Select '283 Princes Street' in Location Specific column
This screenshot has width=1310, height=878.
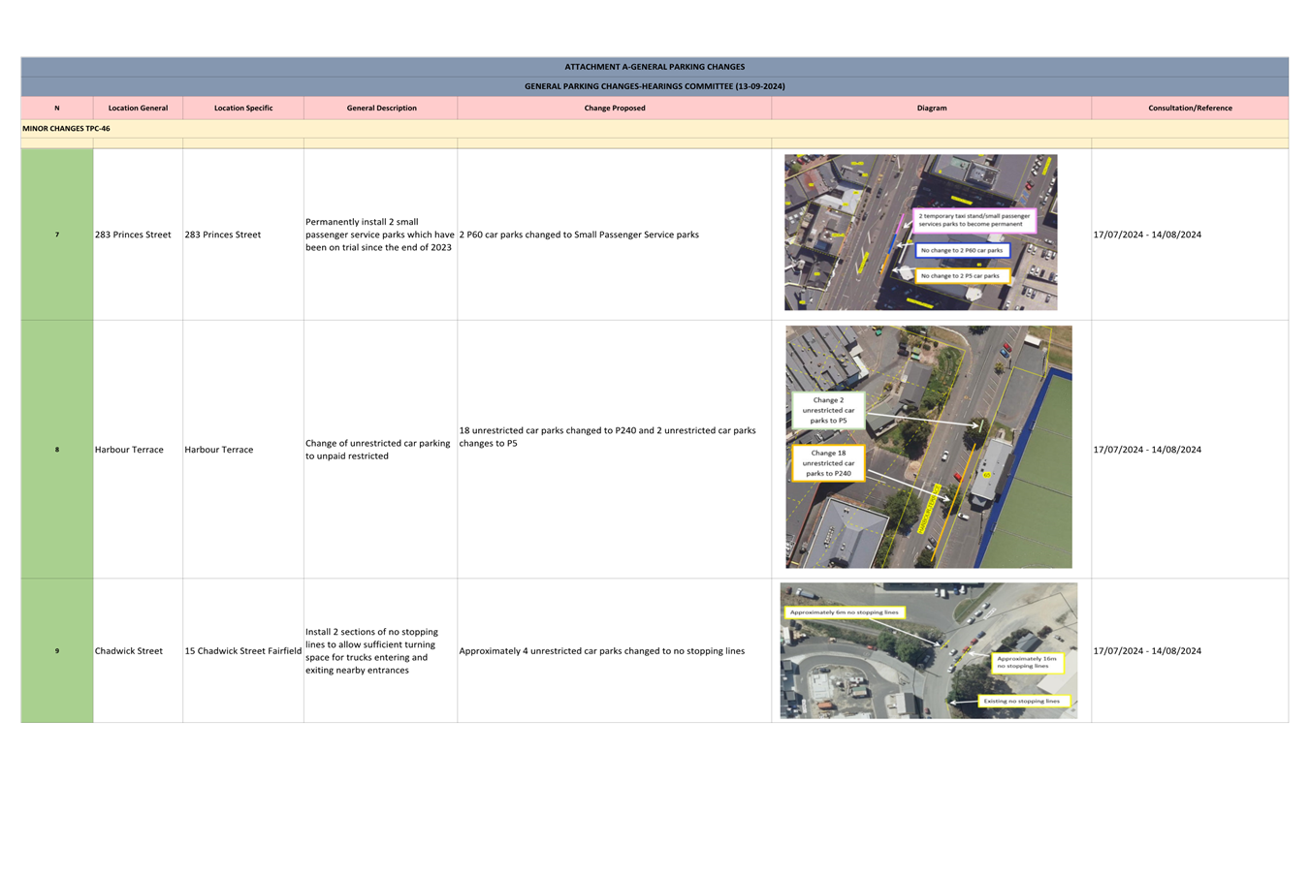pyautogui.click(x=223, y=235)
